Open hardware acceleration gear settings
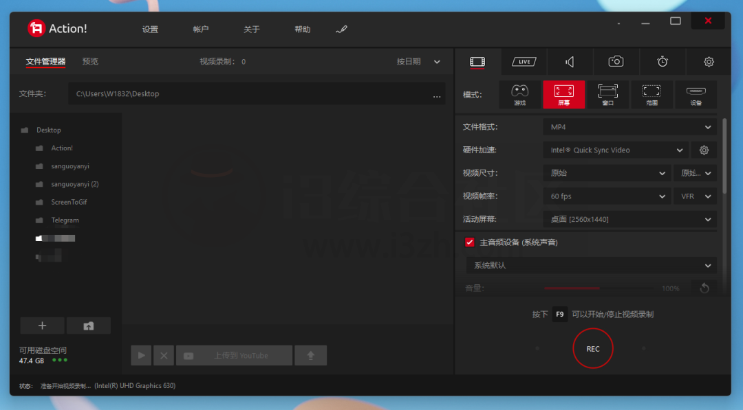This screenshot has width=743, height=410. coord(704,150)
